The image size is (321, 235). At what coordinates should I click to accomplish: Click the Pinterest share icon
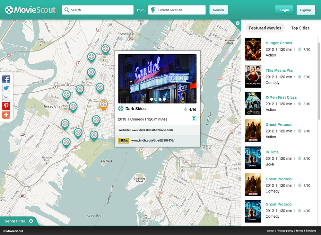coord(6,106)
